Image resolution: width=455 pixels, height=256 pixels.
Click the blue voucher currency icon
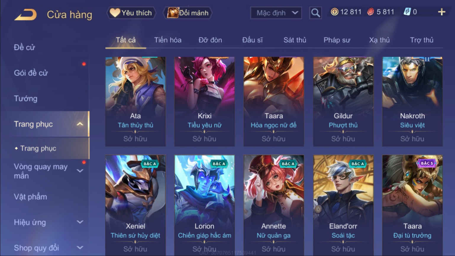tap(407, 12)
